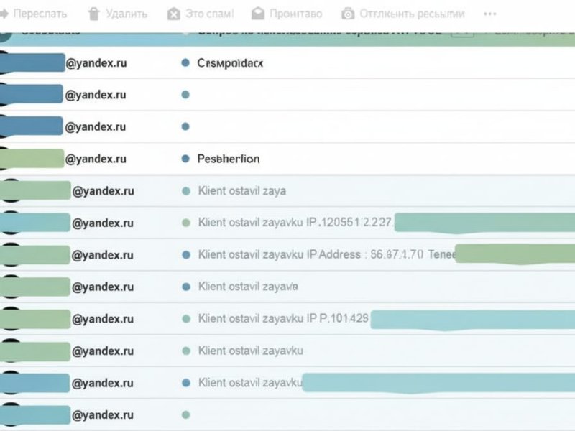Toggle unread dot on the "IP P.101428" row
The width and height of the screenshot is (575, 431).
click(186, 318)
